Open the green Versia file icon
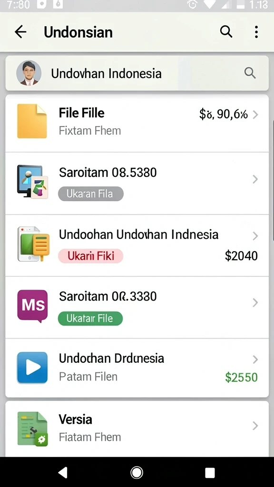 [x=33, y=429]
